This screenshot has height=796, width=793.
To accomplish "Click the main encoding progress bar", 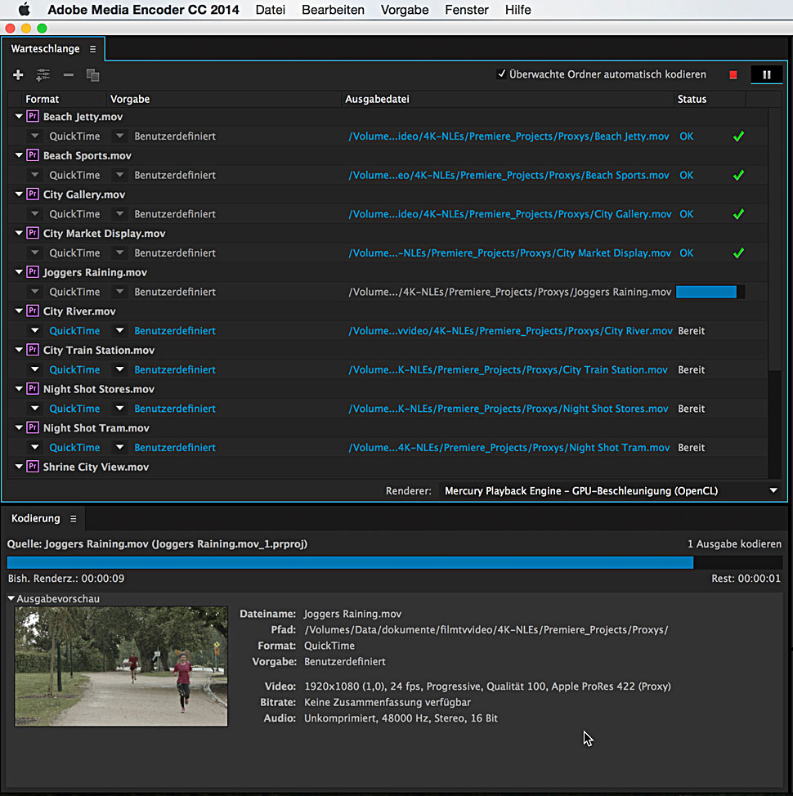I will pos(395,562).
